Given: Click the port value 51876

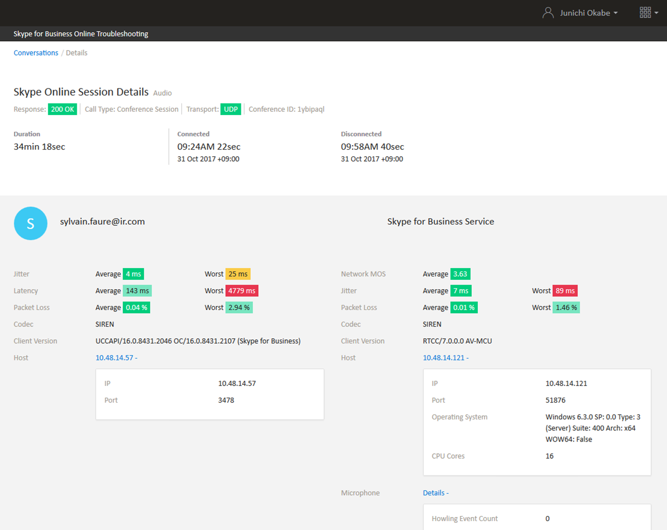Looking at the screenshot, I should click(x=556, y=400).
